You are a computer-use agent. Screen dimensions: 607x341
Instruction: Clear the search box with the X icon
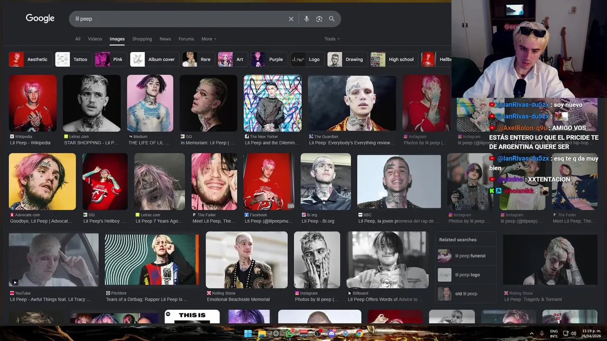[x=291, y=19]
